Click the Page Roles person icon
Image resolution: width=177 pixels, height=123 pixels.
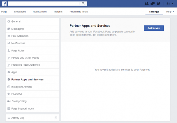click(x=9, y=51)
